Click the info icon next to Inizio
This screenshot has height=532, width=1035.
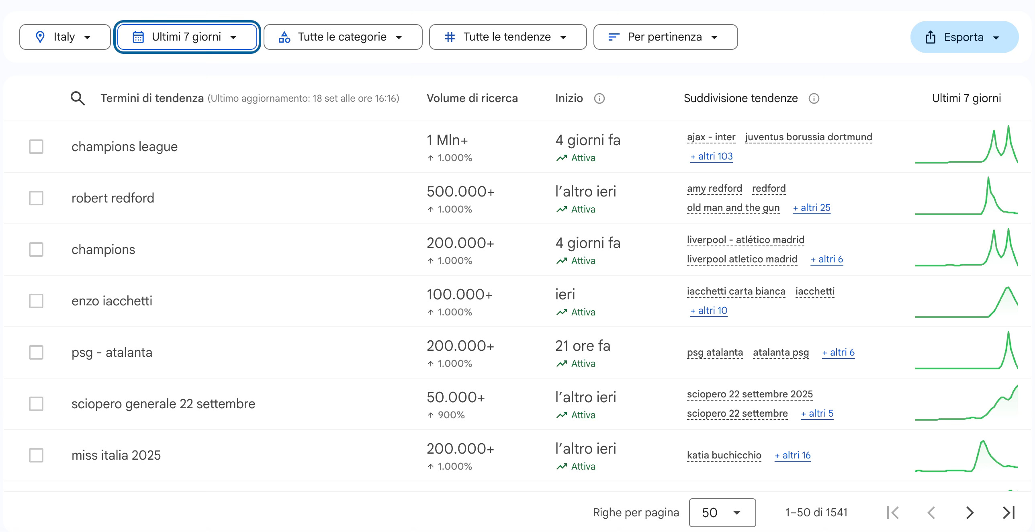tap(599, 98)
